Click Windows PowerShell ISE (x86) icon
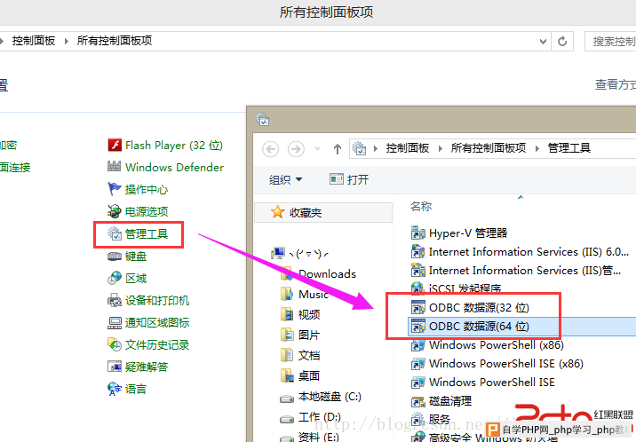636x442 pixels. tap(417, 363)
